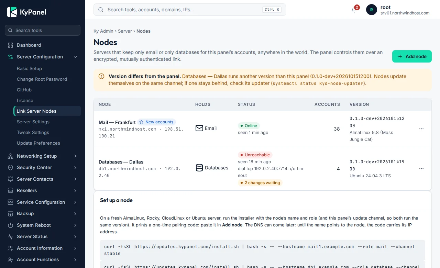Screen dimensions: 440x268
Task: Expand the Server Status chevron
Action: coord(75,237)
